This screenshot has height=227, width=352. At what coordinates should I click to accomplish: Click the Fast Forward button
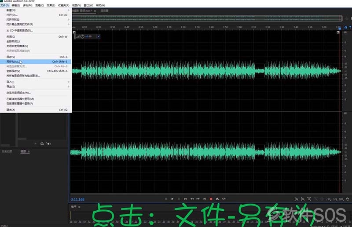[198, 199]
